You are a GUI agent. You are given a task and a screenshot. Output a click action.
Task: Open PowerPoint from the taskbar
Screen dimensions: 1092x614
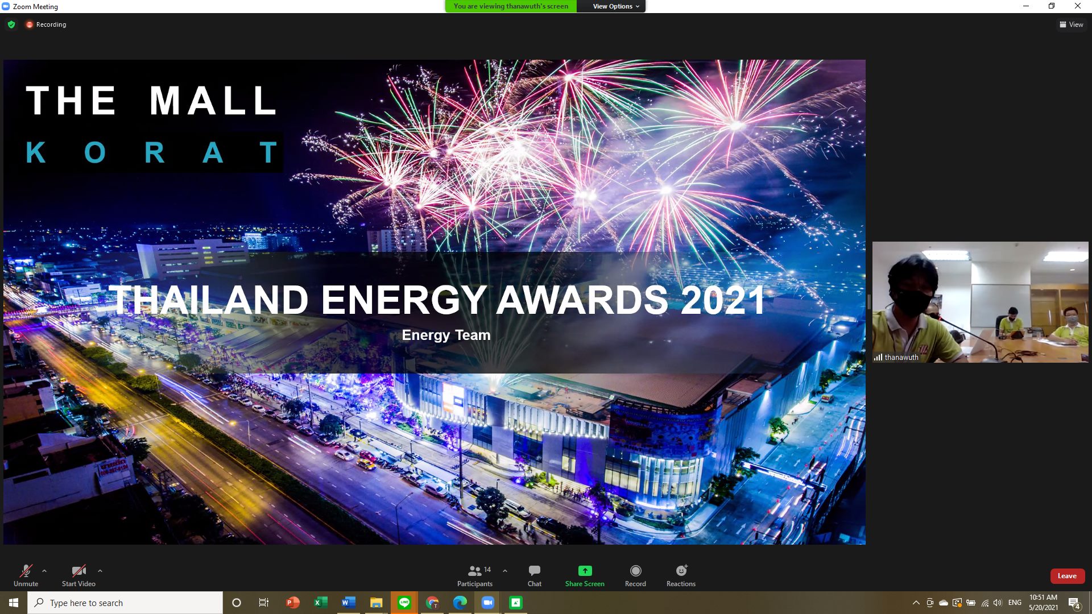[x=292, y=603]
